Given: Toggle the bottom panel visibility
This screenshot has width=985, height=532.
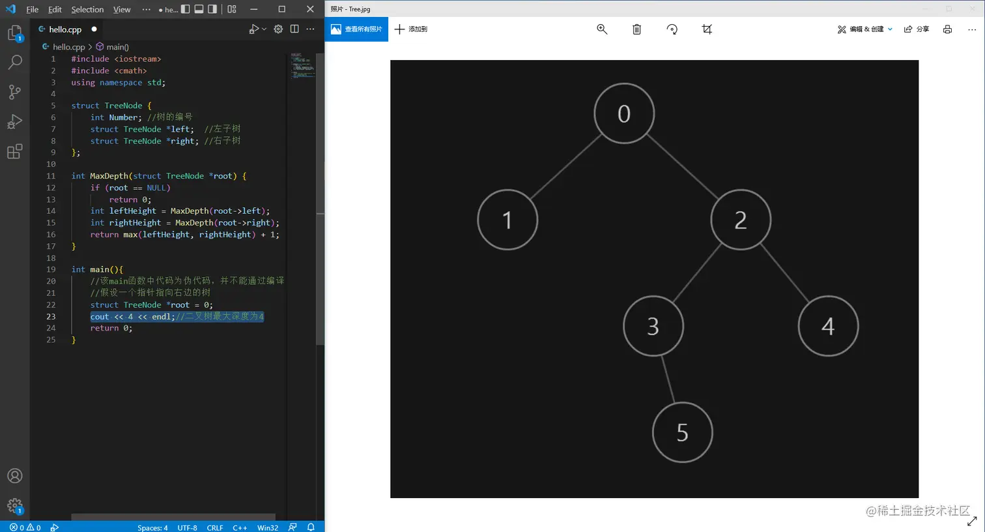Looking at the screenshot, I should click(199, 9).
